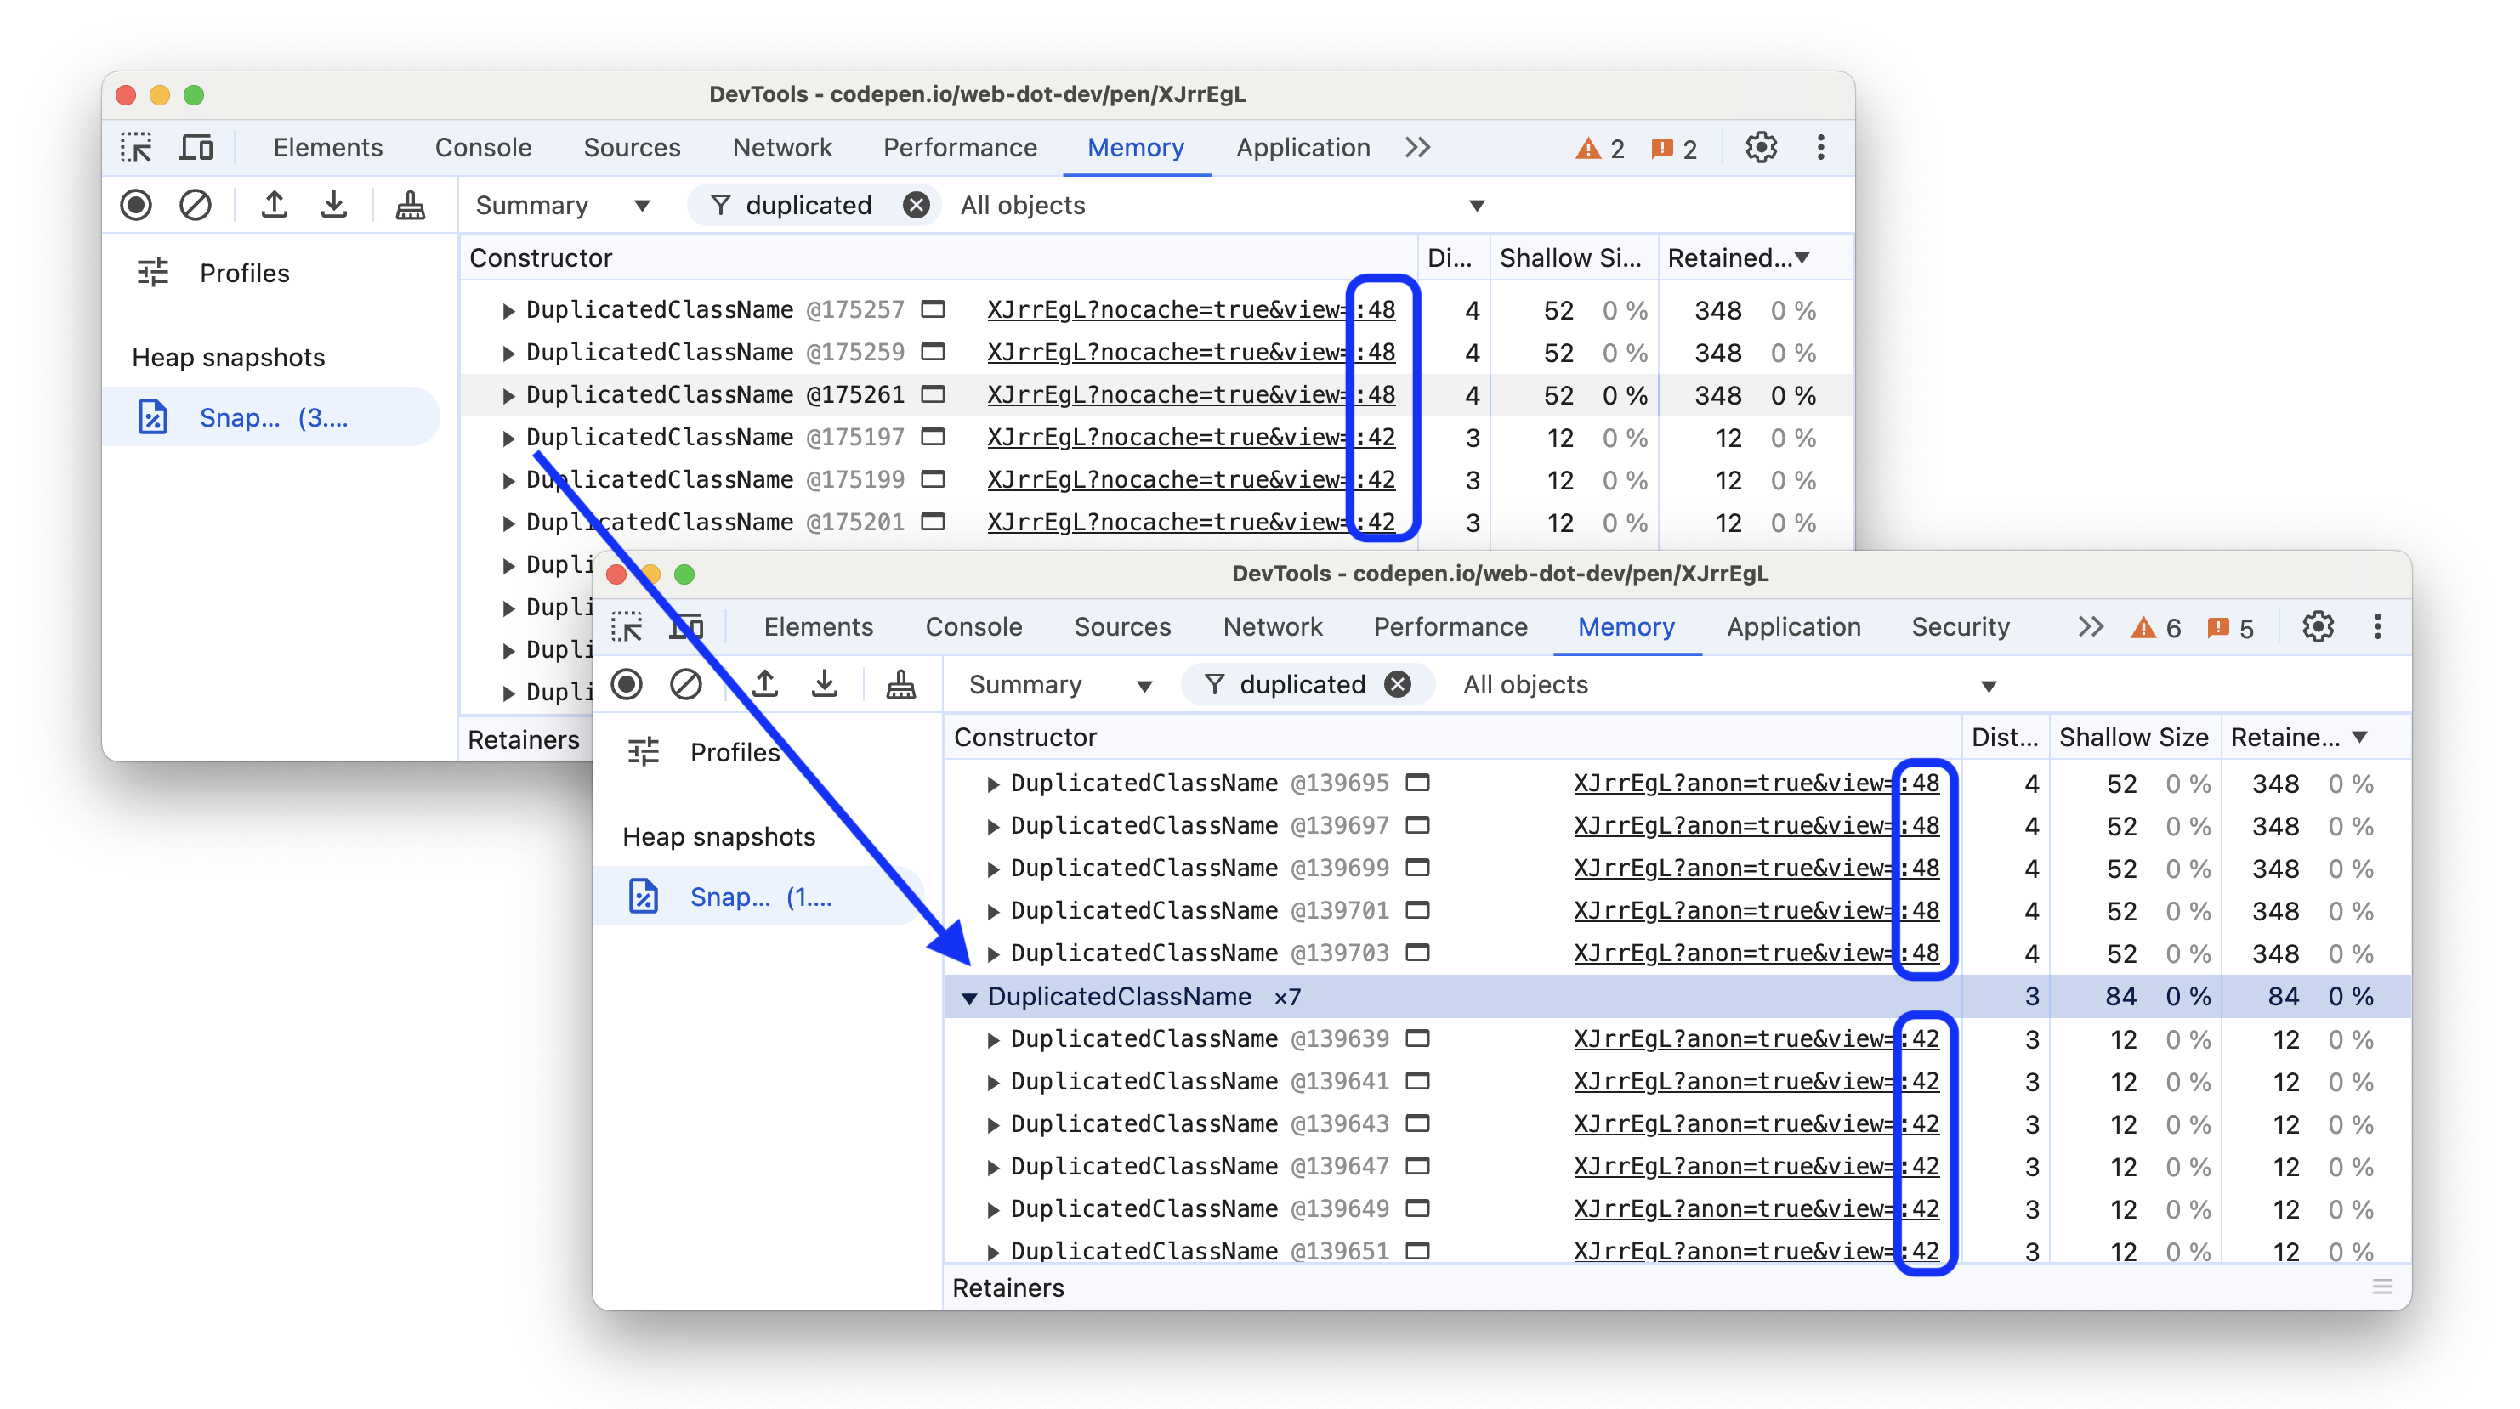
Task: Open XJrrEgL?anon=true&view=:48 link
Action: click(x=1750, y=784)
